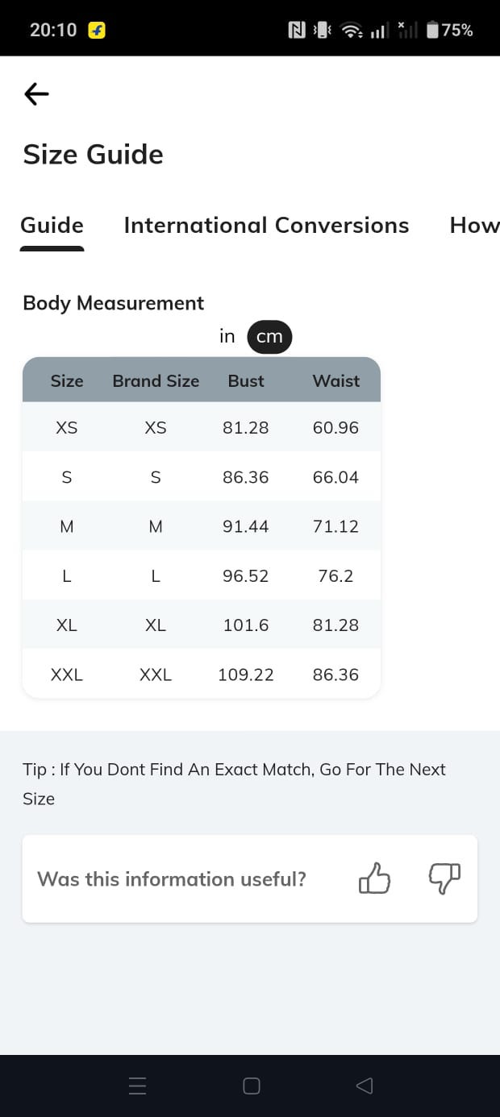Tap the M size row
The height and width of the screenshot is (1117, 500).
[x=201, y=526]
